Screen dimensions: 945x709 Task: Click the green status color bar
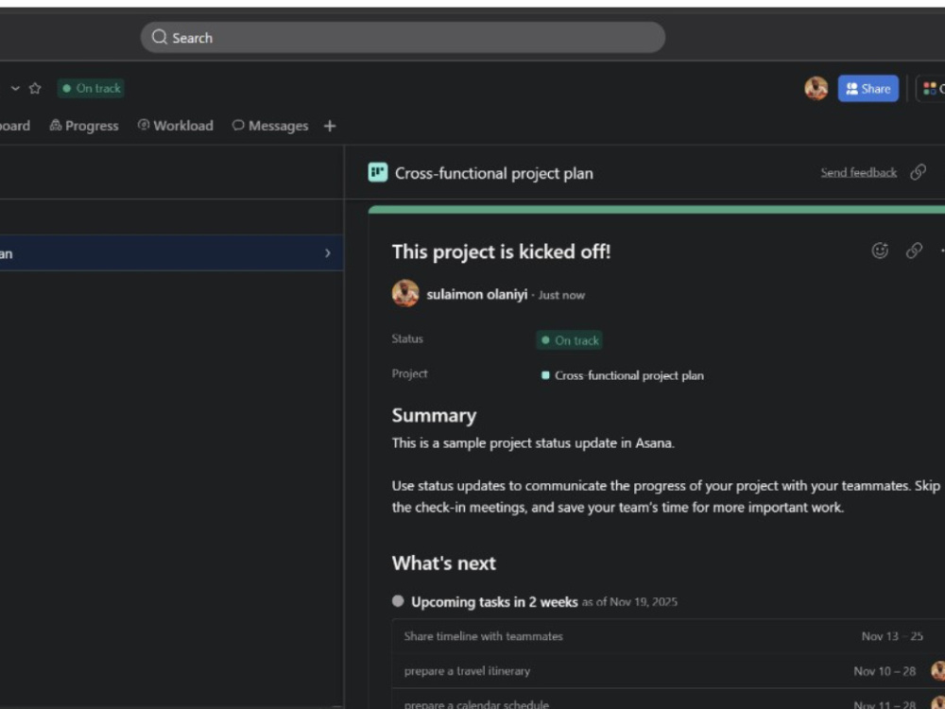tap(657, 209)
